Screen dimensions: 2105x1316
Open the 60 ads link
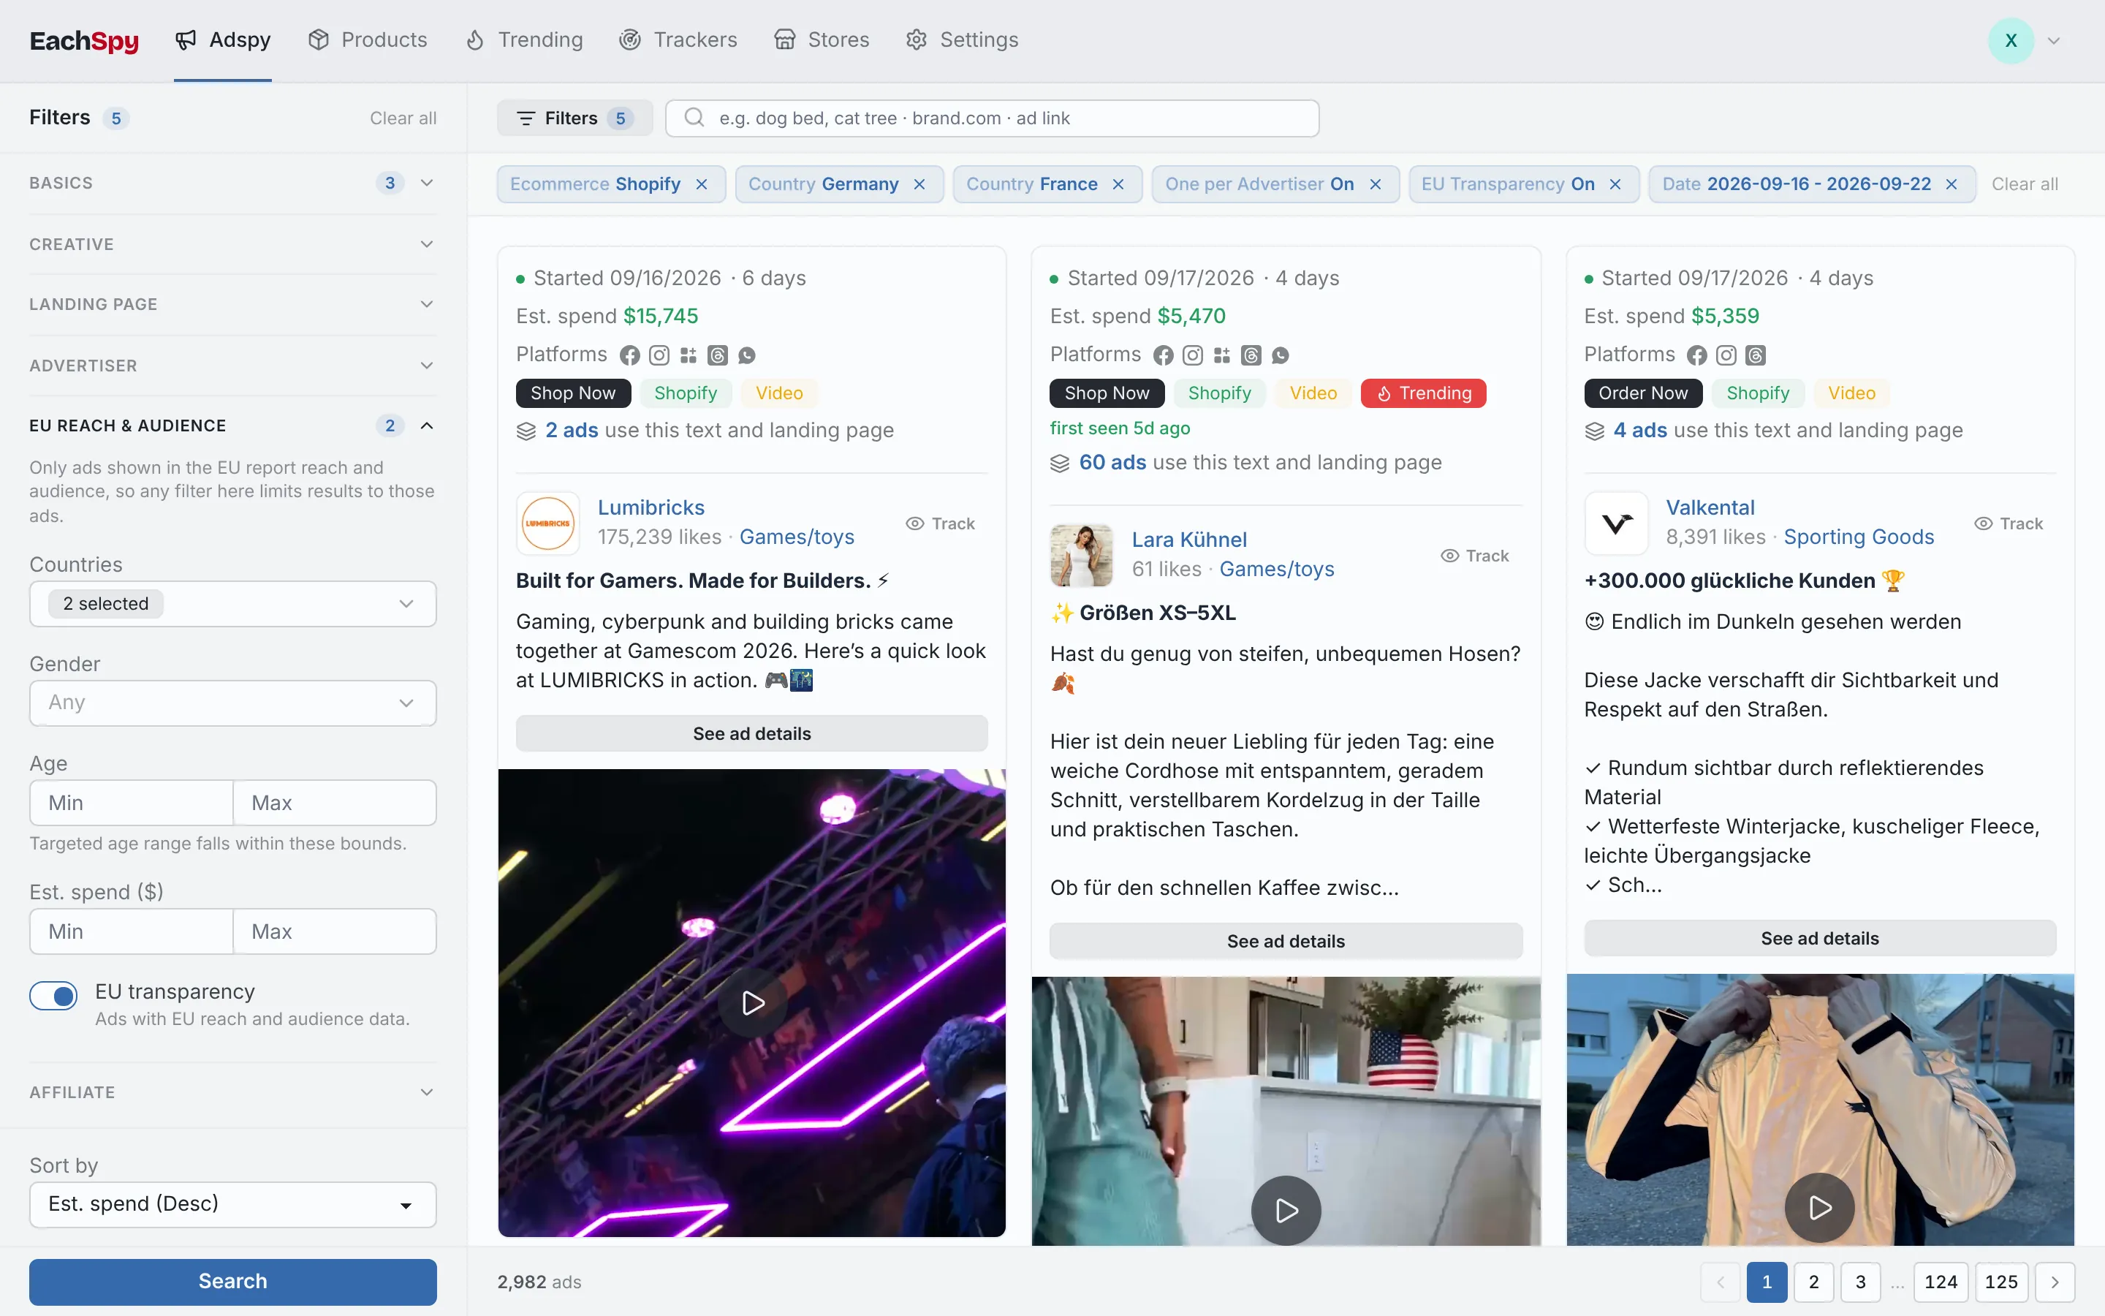click(1112, 462)
